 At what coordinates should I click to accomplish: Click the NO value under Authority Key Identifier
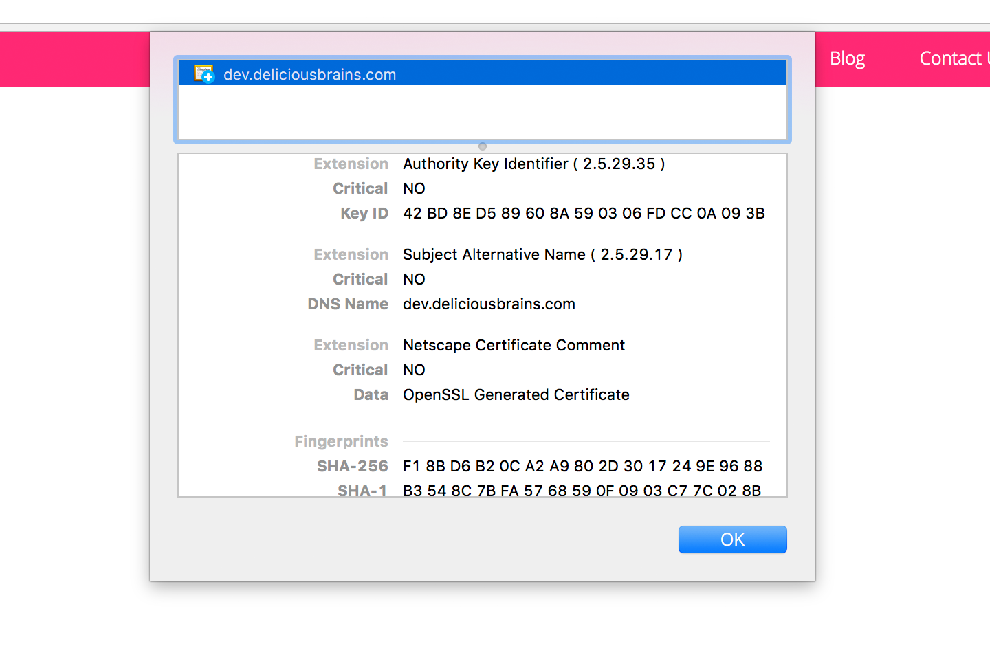point(414,188)
